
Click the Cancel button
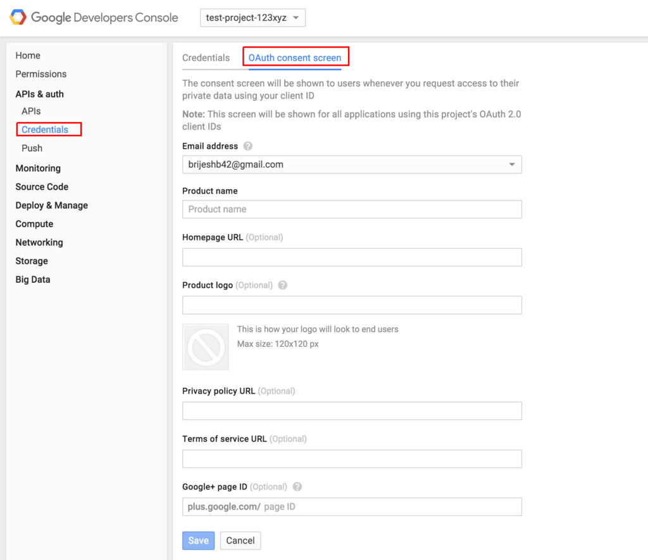[240, 540]
